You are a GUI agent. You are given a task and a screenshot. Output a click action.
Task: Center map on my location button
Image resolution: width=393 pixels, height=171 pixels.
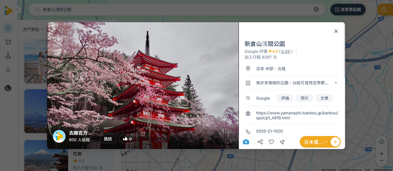click(x=382, y=142)
